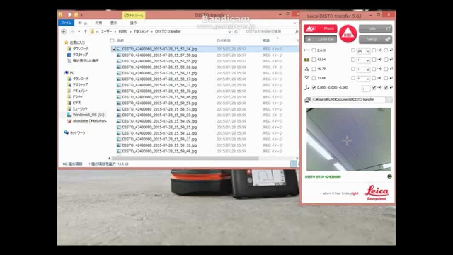Enable the Tab checkbox in the 2.643 row
The width and height of the screenshot is (453, 255).
[374, 50]
